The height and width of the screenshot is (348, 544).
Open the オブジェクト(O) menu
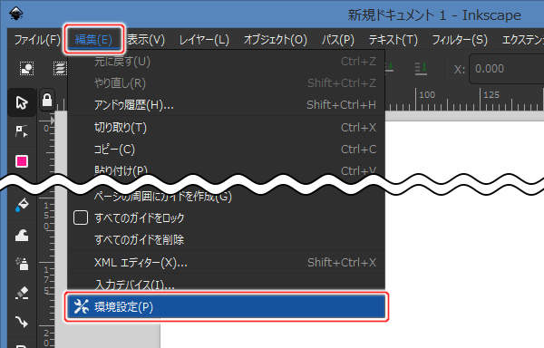pyautogui.click(x=275, y=40)
